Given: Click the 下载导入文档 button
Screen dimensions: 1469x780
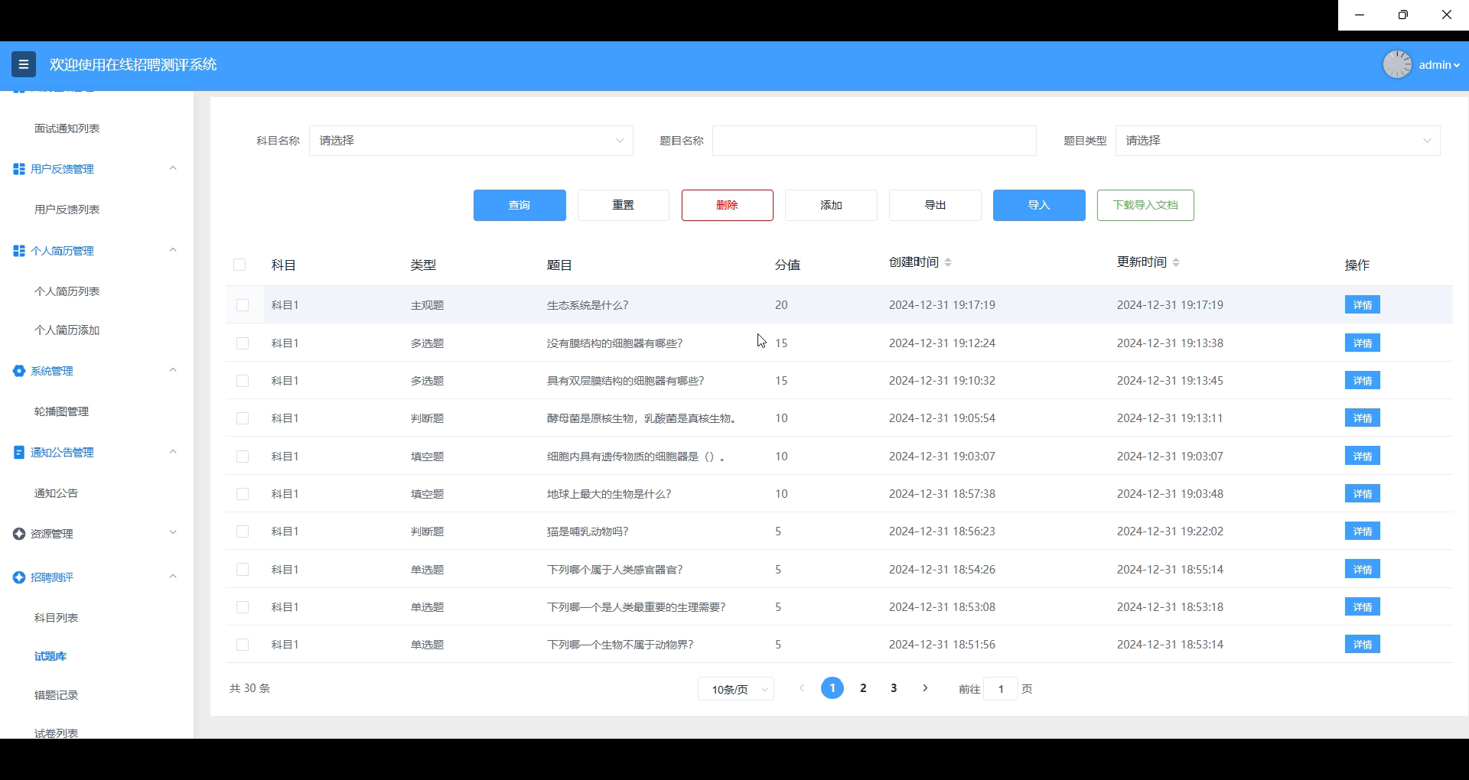Looking at the screenshot, I should (x=1145, y=205).
